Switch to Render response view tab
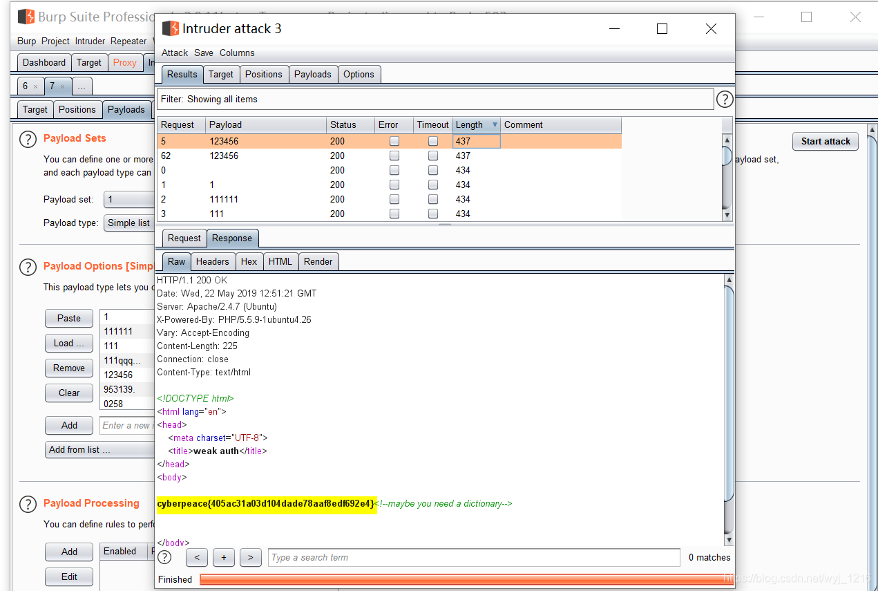Screen dimensions: 878x591 318,261
